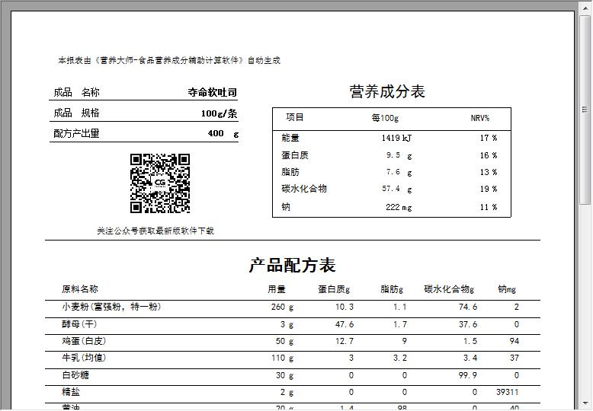Click the sodium value 222 mg

click(399, 207)
